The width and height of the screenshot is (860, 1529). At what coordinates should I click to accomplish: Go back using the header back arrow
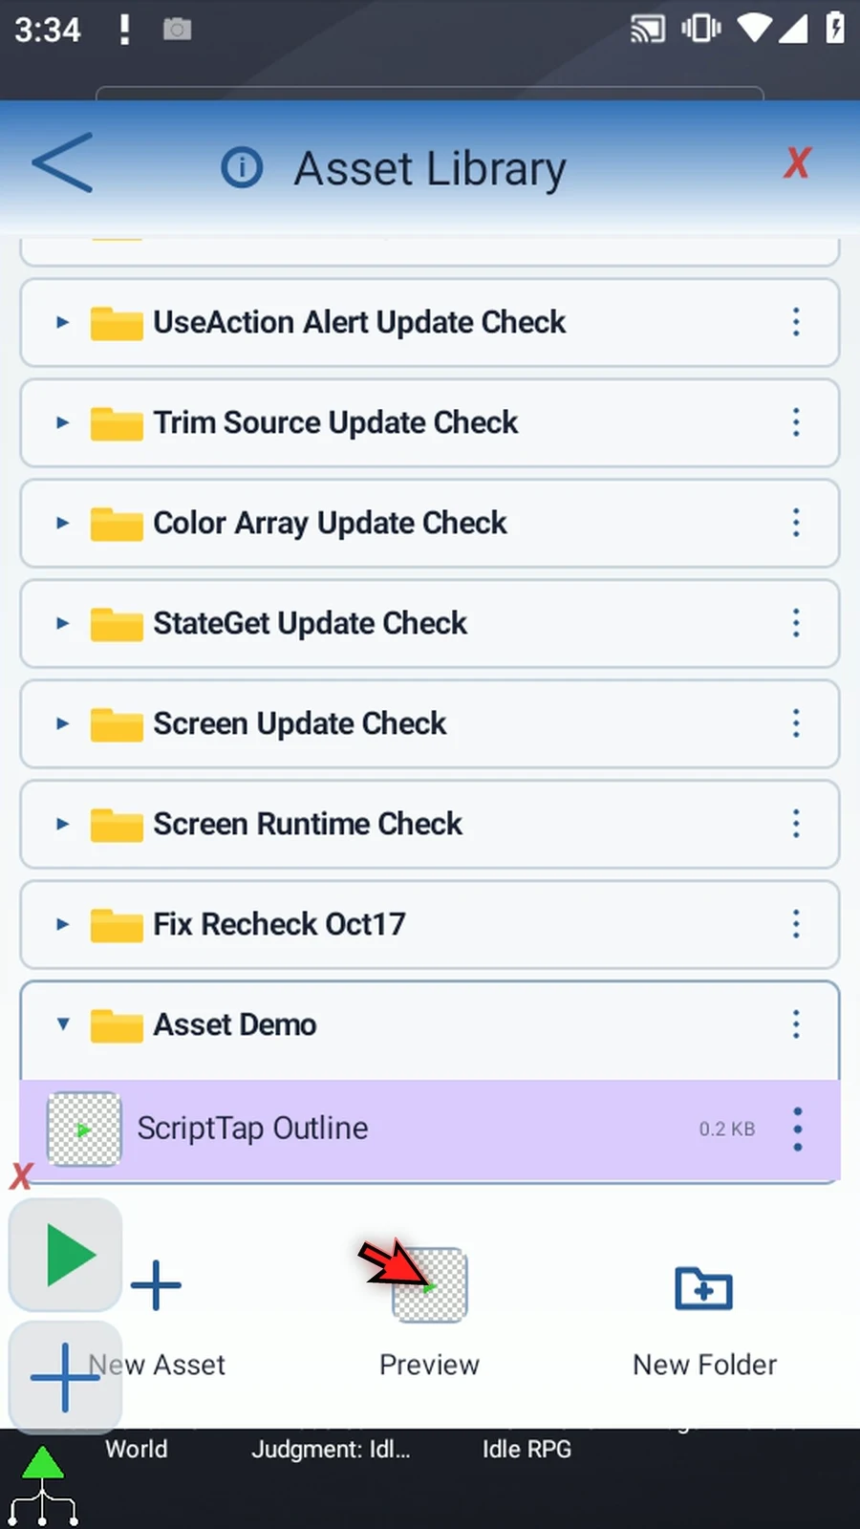63,163
